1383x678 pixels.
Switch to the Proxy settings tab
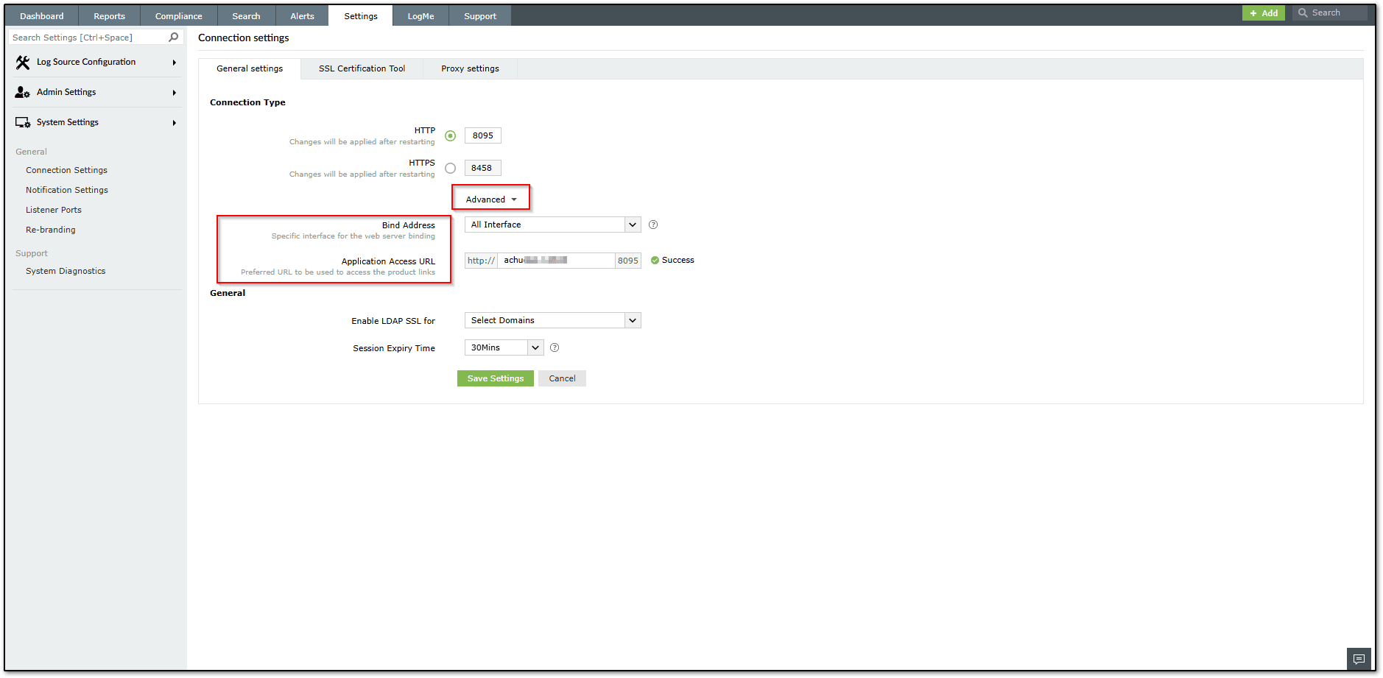coord(470,68)
